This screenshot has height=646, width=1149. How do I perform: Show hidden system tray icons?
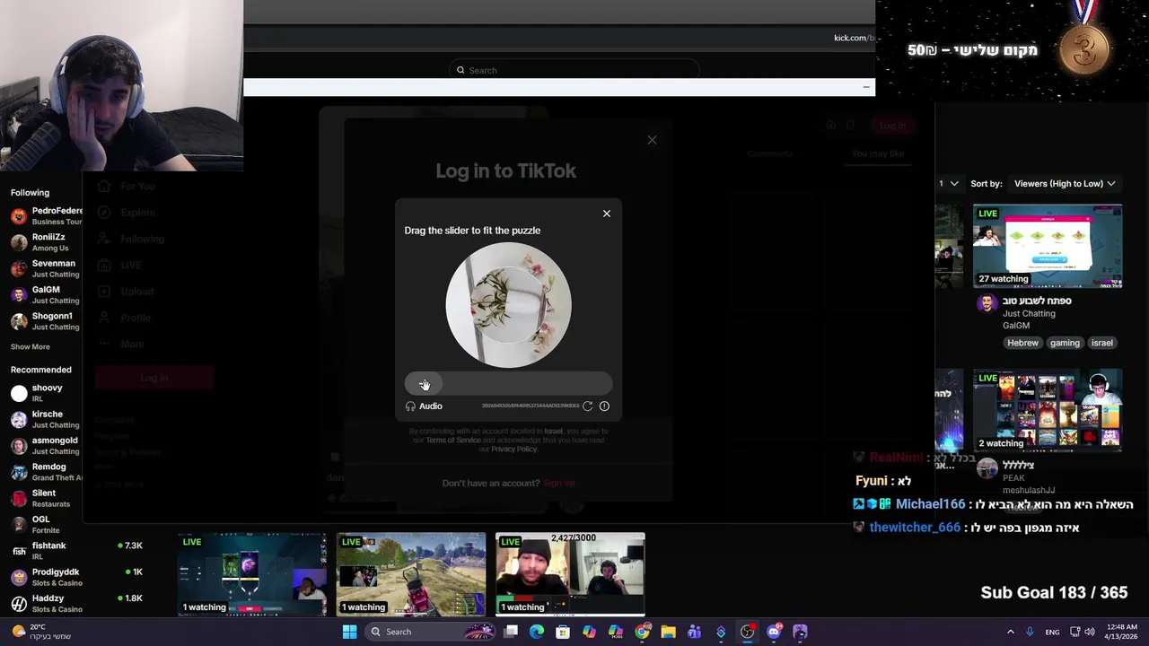1010,632
